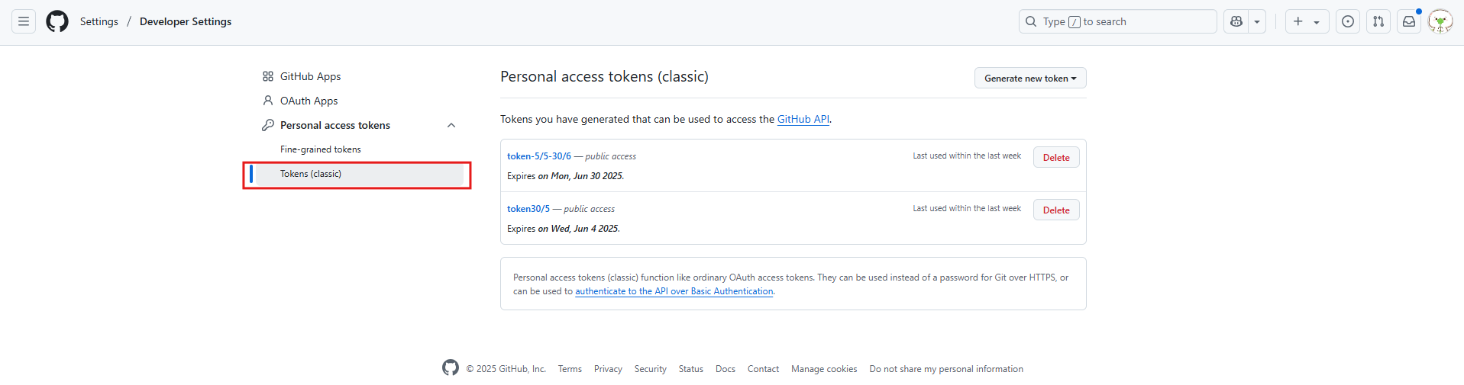The height and width of the screenshot is (385, 1464).
Task: Open the create new plus dropdown
Action: click(1307, 21)
